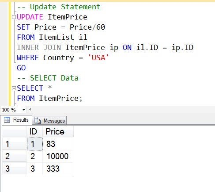Click the UPDATE keyword in the editor
The height and width of the screenshot is (192, 215).
pyautogui.click(x=30, y=17)
